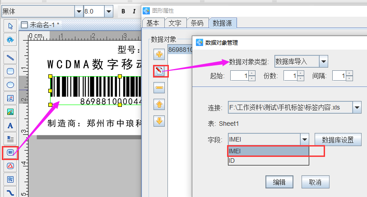Viewport: 367px width, 197px height.
Task: Click the text tool letter A
Action: pos(10,125)
